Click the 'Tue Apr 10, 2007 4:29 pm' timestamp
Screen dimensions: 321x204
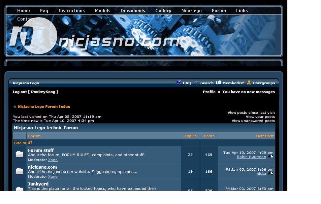point(248,152)
